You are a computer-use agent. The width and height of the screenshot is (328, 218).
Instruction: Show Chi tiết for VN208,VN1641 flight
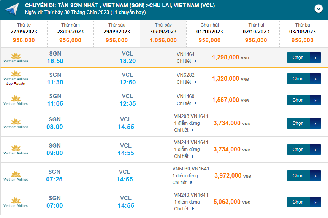click(184, 130)
